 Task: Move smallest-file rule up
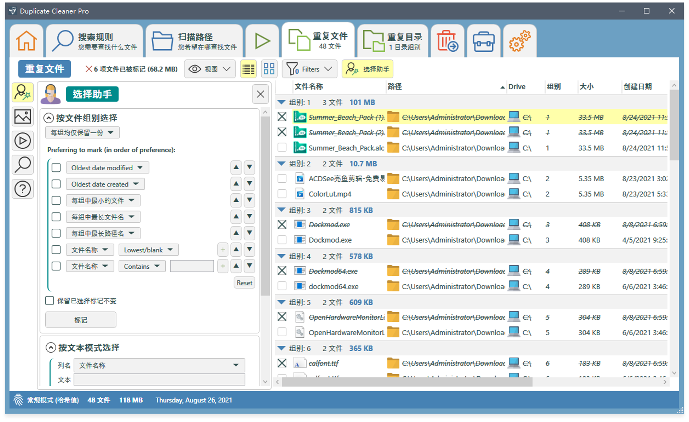[x=236, y=200]
